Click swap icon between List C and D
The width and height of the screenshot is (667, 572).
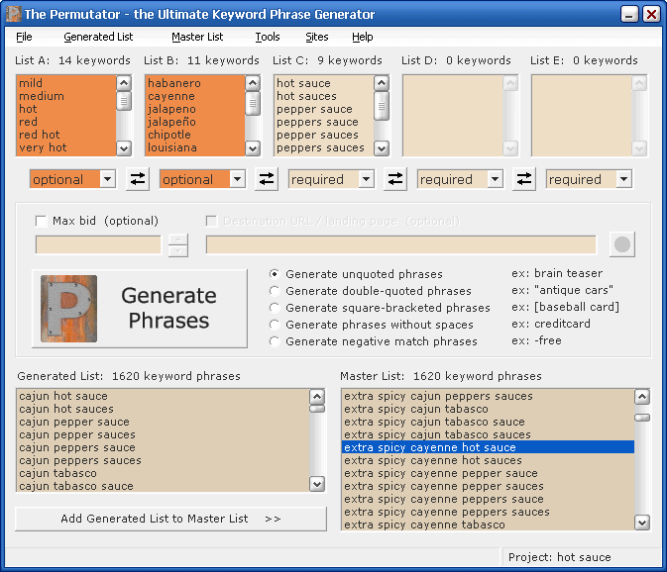point(395,179)
